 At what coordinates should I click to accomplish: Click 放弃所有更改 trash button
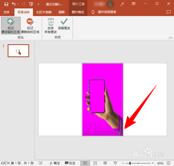pos(50,26)
